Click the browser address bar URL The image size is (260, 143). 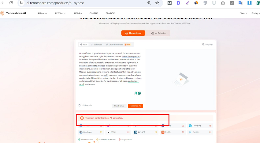tap(55, 3)
